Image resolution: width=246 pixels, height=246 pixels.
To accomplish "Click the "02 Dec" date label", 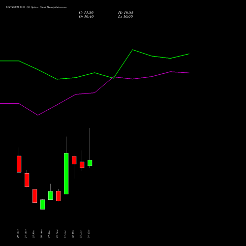I will pyautogui.click(x=73, y=234).
